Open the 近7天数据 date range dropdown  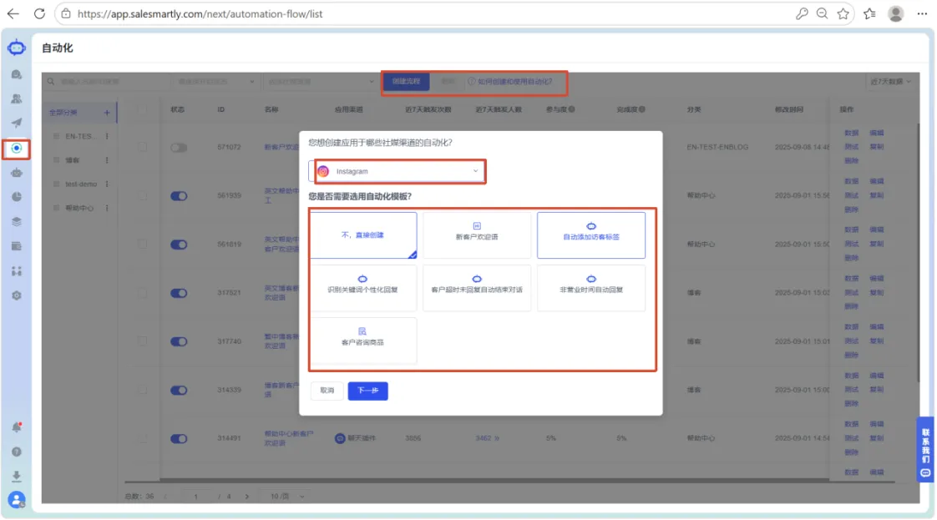pos(890,82)
